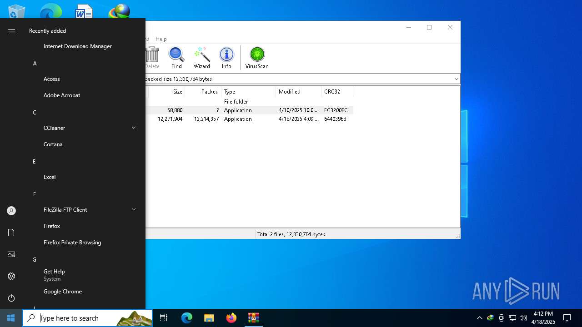This screenshot has height=327, width=582.
Task: Click CRC32 value EC3200EC
Action: coord(336,110)
